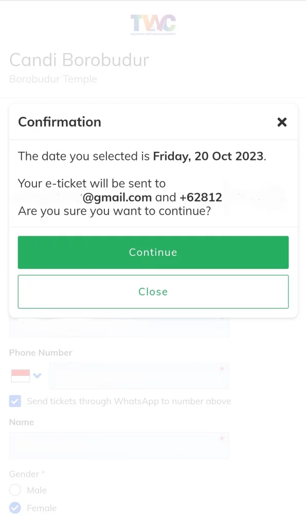Click the @gmail.com email address text
This screenshot has height=527, width=306.
pos(117,197)
